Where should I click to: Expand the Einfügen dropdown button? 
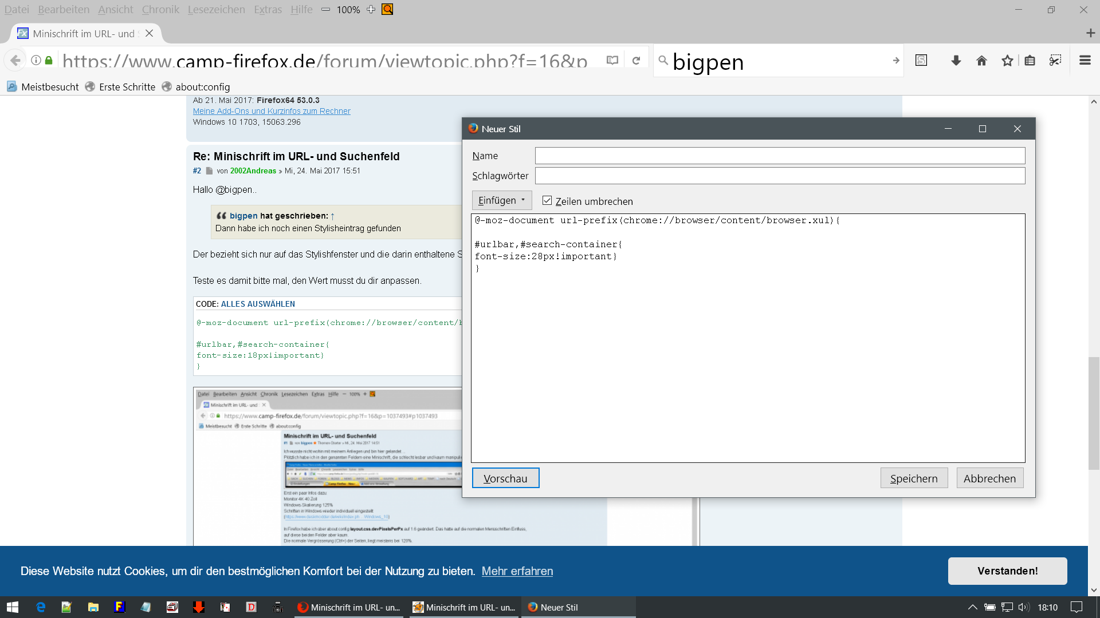coord(502,200)
